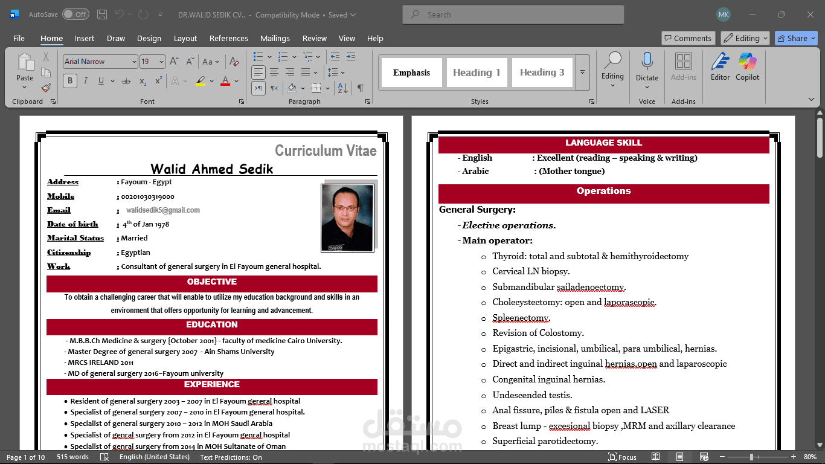Click the Paste clipboard icon
This screenshot has height=464, width=825.
pos(25,62)
